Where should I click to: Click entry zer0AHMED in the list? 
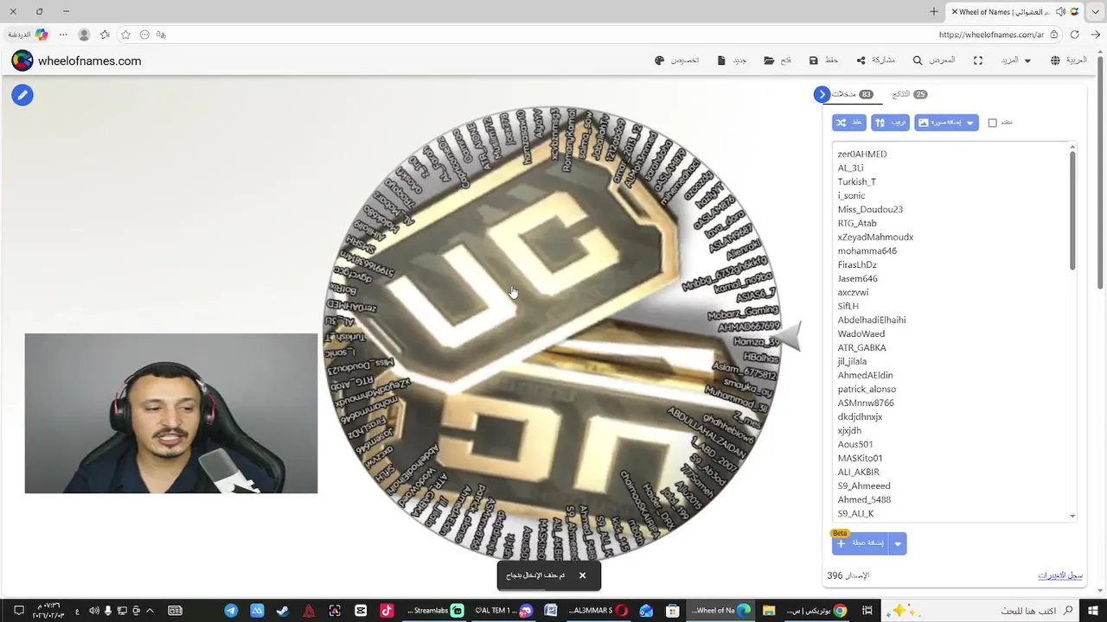point(862,154)
